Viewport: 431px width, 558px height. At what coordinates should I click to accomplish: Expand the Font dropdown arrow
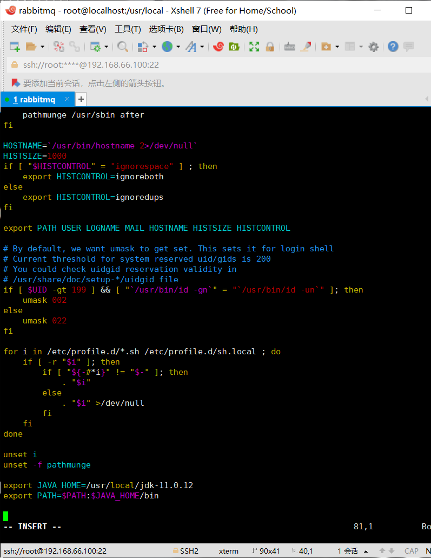coord(202,47)
